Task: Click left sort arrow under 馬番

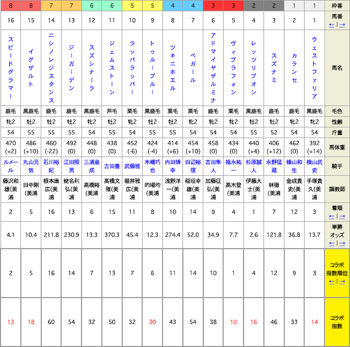Action: [332, 25]
